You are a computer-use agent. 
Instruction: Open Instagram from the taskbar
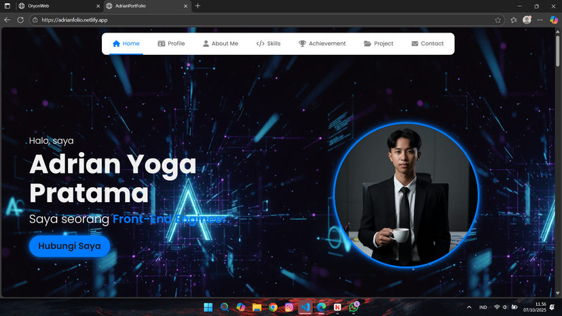pos(289,307)
